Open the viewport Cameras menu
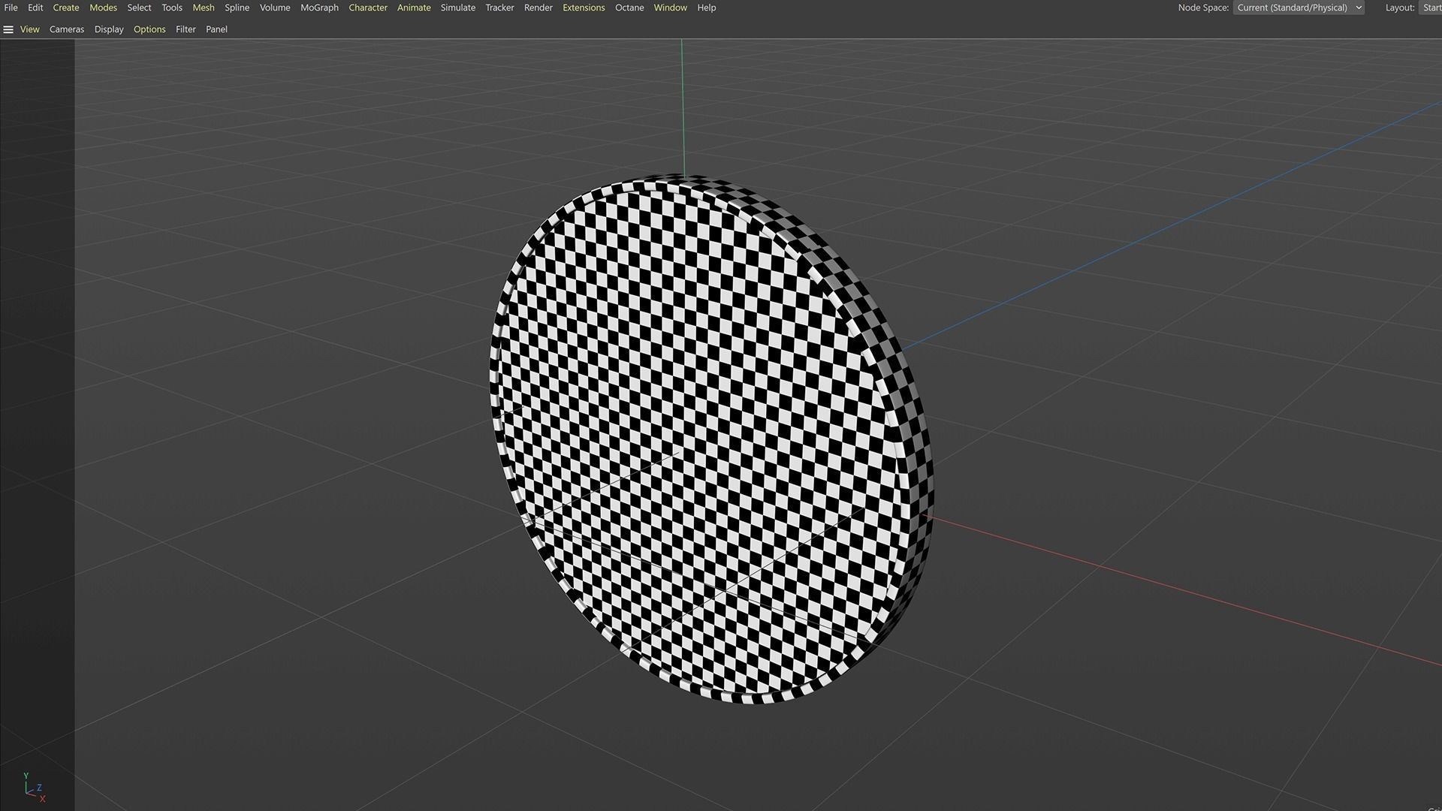The width and height of the screenshot is (1442, 811). (x=67, y=29)
